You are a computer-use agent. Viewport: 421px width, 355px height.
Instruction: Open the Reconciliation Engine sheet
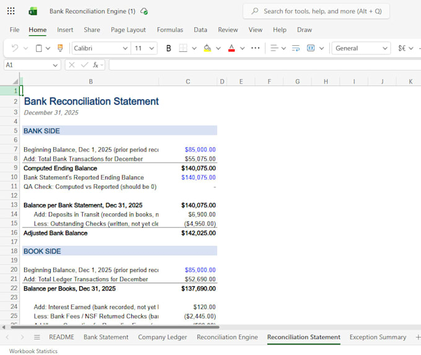click(227, 337)
